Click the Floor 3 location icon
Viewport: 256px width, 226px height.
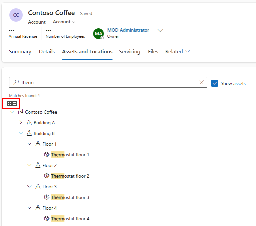(38, 187)
